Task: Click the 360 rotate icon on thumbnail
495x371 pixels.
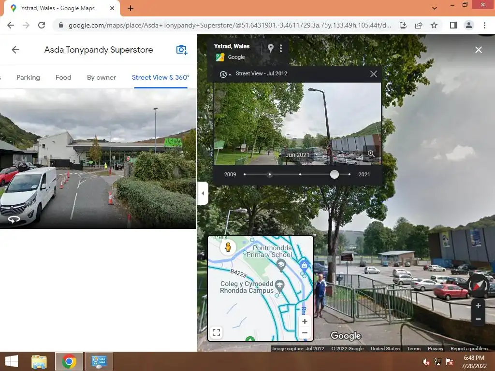Action: (14, 219)
